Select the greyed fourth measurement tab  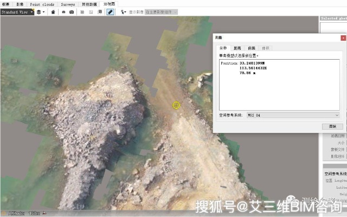tap(265, 48)
